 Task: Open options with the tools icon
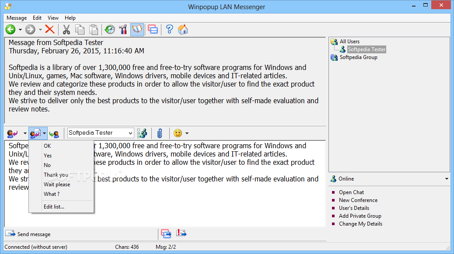123,29
